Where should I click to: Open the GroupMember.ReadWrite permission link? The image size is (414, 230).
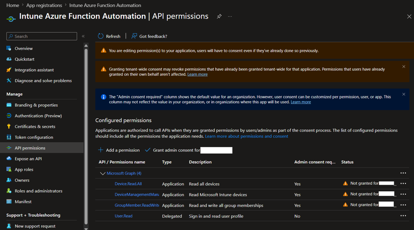[137, 205]
